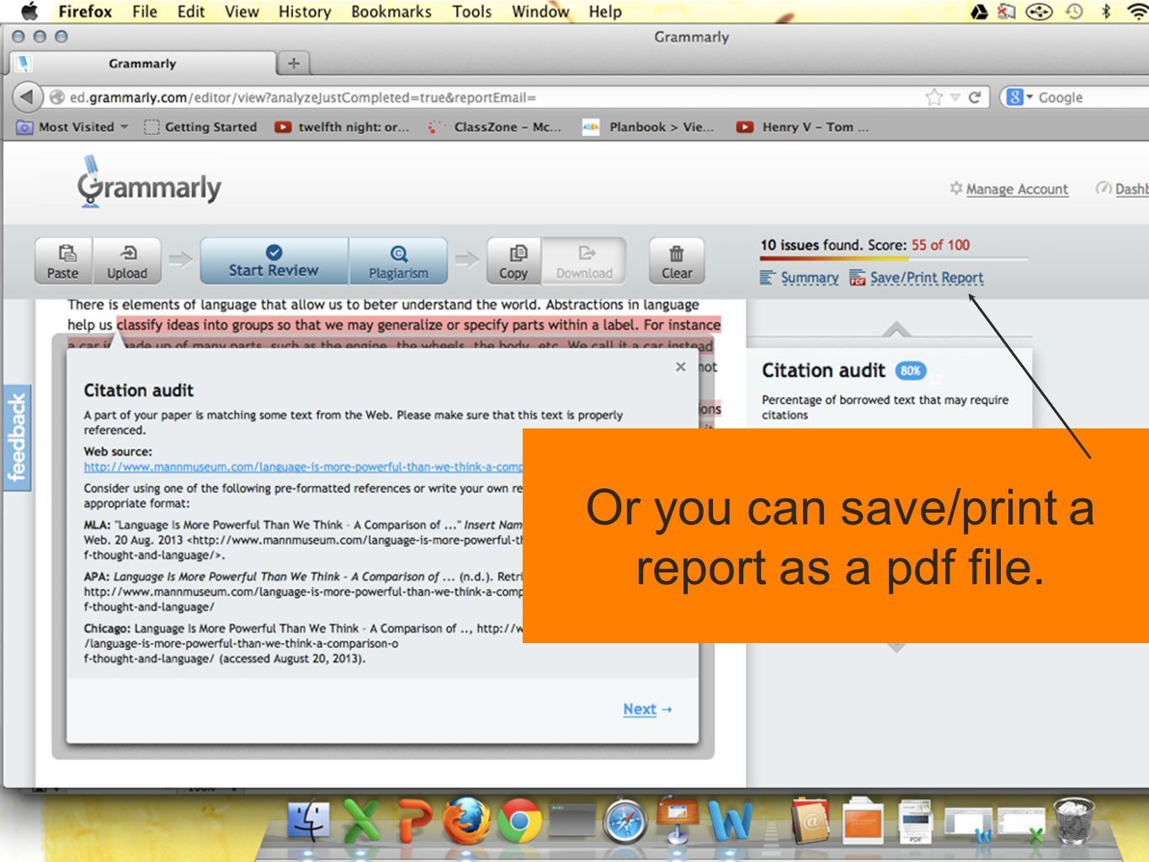Click the Wi-Fi menu bar icon
The image size is (1149, 862).
click(1138, 12)
